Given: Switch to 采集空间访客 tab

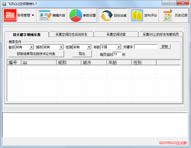Looking at the screenshot, I should tap(116, 34).
